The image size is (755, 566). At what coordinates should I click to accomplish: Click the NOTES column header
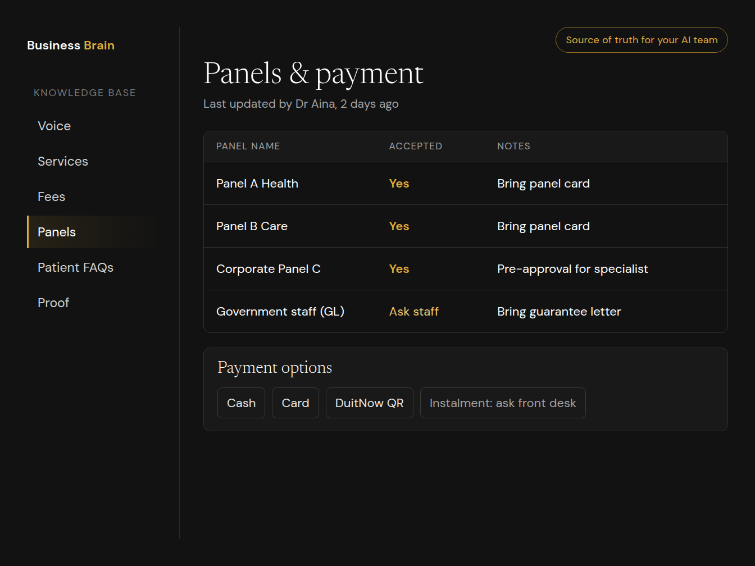click(x=513, y=146)
